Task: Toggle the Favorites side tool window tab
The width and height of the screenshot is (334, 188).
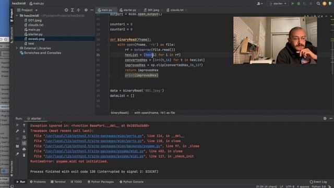Action: point(11,169)
